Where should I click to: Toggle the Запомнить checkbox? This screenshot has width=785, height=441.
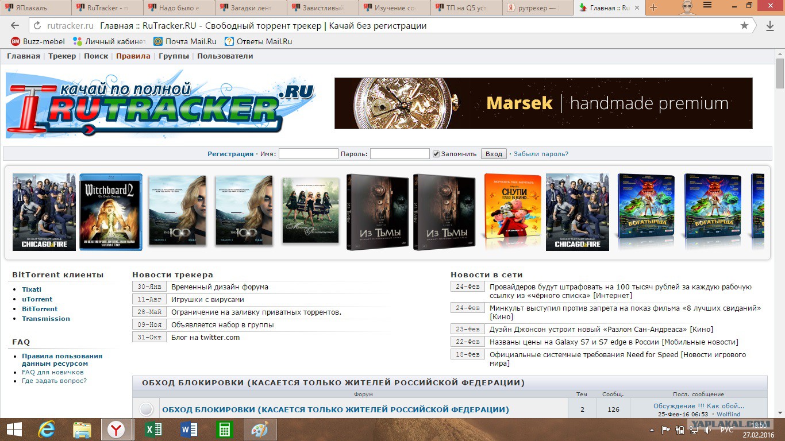436,154
